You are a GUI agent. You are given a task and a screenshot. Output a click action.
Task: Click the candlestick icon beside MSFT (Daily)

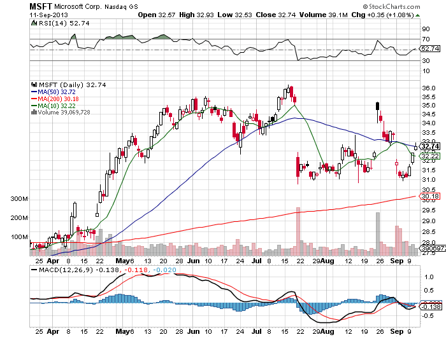coord(34,85)
